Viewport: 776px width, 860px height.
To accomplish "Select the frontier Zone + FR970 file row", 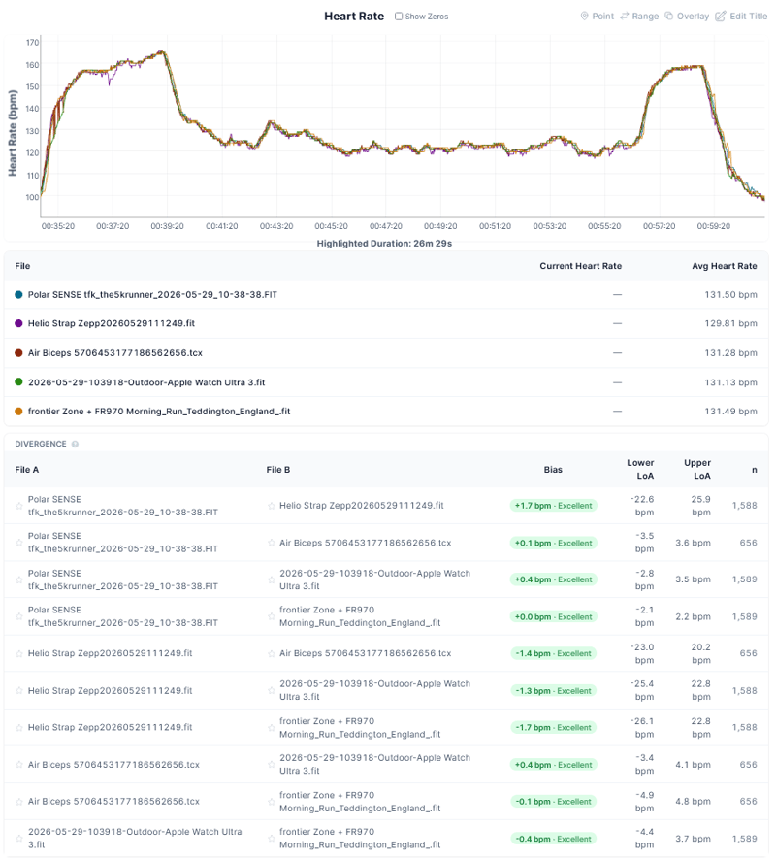I will coord(386,412).
